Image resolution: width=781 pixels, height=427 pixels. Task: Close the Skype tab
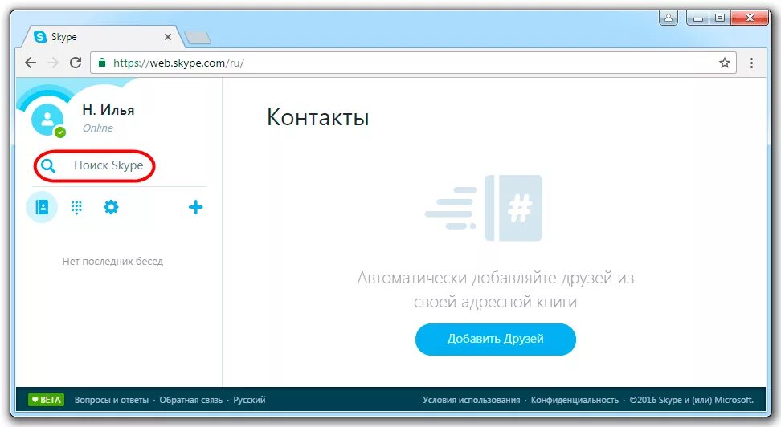[168, 37]
